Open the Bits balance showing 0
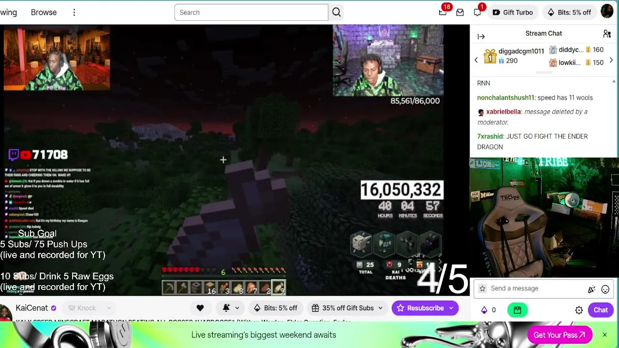This screenshot has height=348, width=619. (x=488, y=310)
